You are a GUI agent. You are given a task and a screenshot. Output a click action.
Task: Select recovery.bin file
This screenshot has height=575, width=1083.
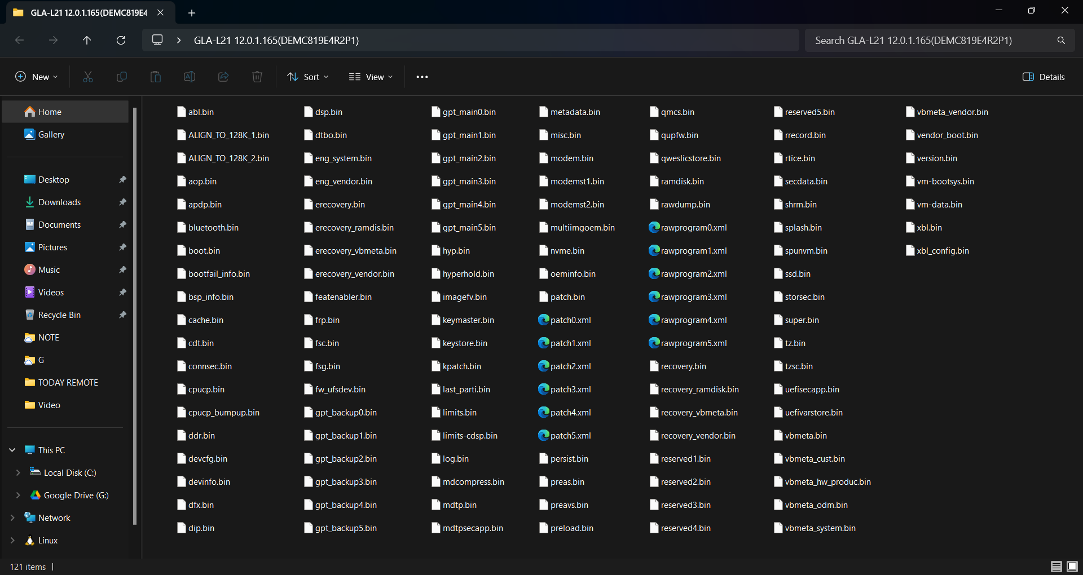click(x=677, y=366)
